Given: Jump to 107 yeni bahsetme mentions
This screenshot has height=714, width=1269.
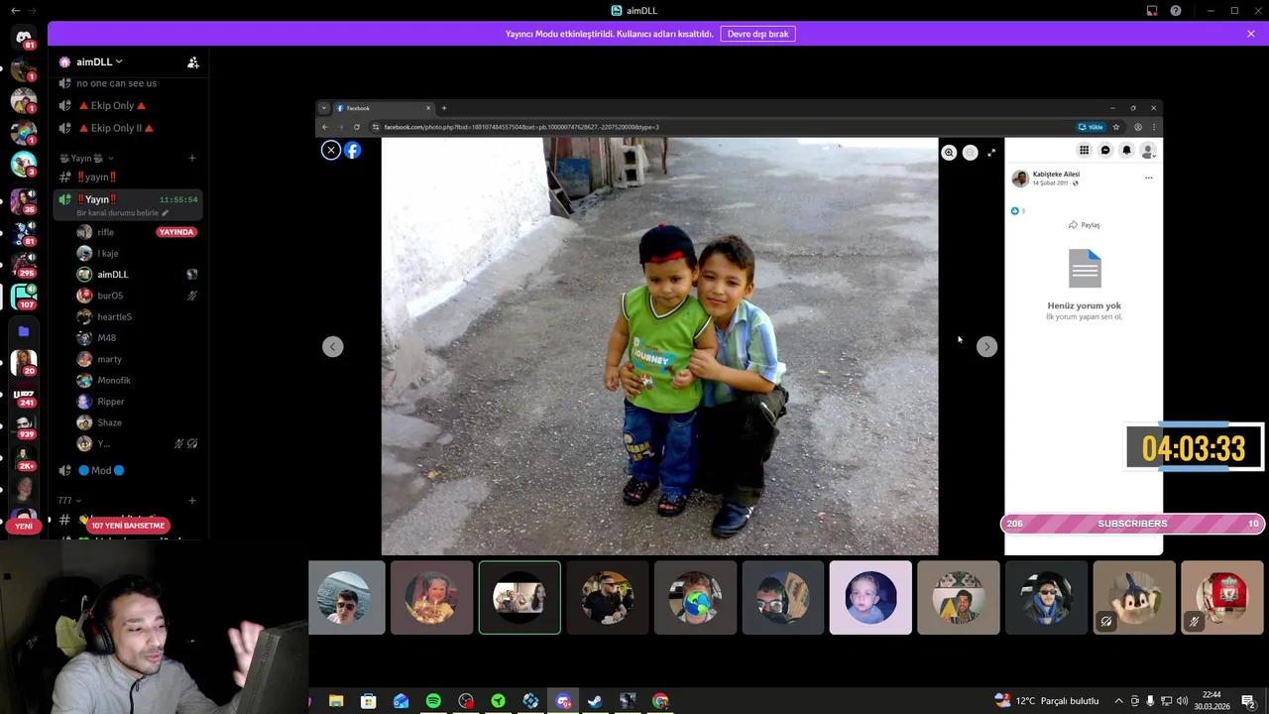Looking at the screenshot, I should [x=128, y=526].
